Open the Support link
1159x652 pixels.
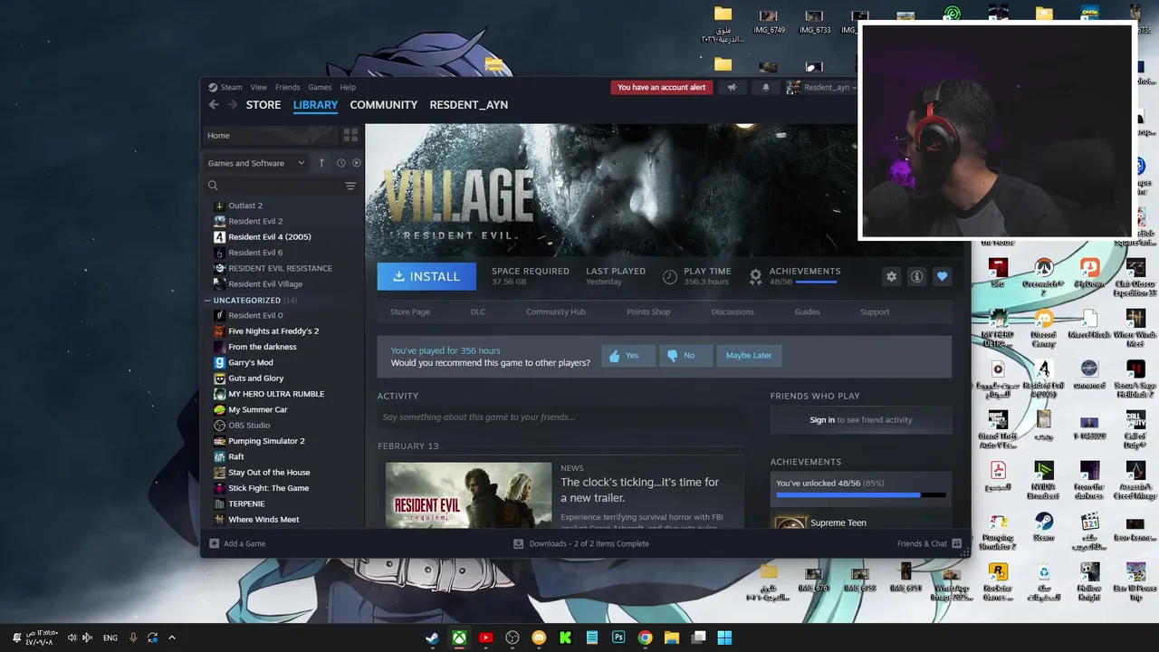click(x=875, y=312)
